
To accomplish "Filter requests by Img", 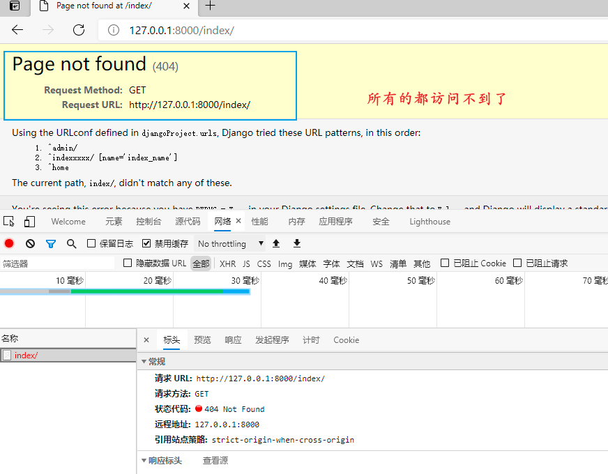I will [x=285, y=264].
